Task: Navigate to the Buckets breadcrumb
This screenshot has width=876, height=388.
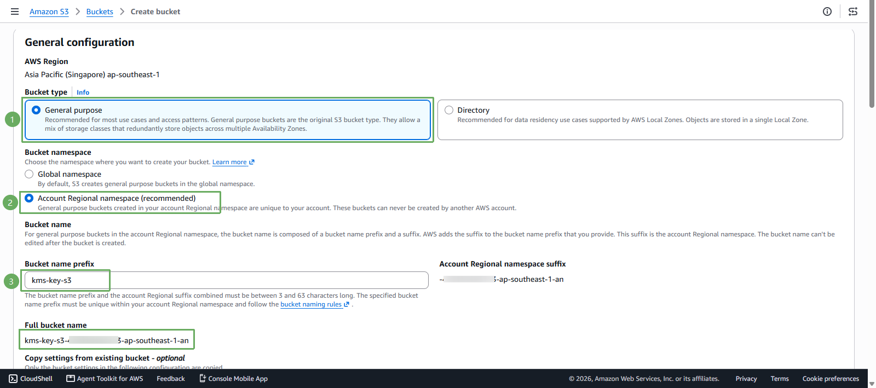Action: [100, 11]
